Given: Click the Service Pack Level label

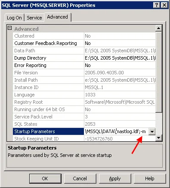Looking at the screenshot, I should (x=48, y=117).
